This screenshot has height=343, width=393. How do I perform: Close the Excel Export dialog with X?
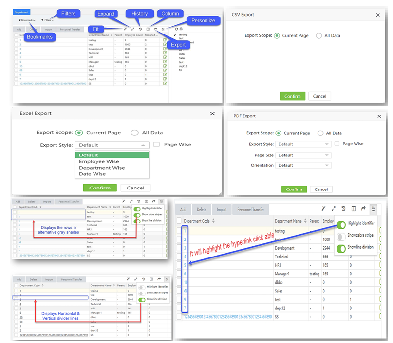click(x=212, y=113)
